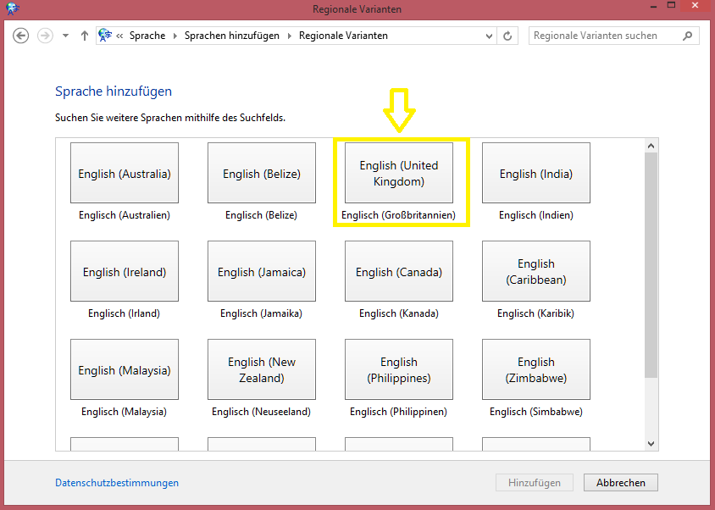715x510 pixels.
Task: Focus the Regionale Varianten suchen field
Action: 614,36
